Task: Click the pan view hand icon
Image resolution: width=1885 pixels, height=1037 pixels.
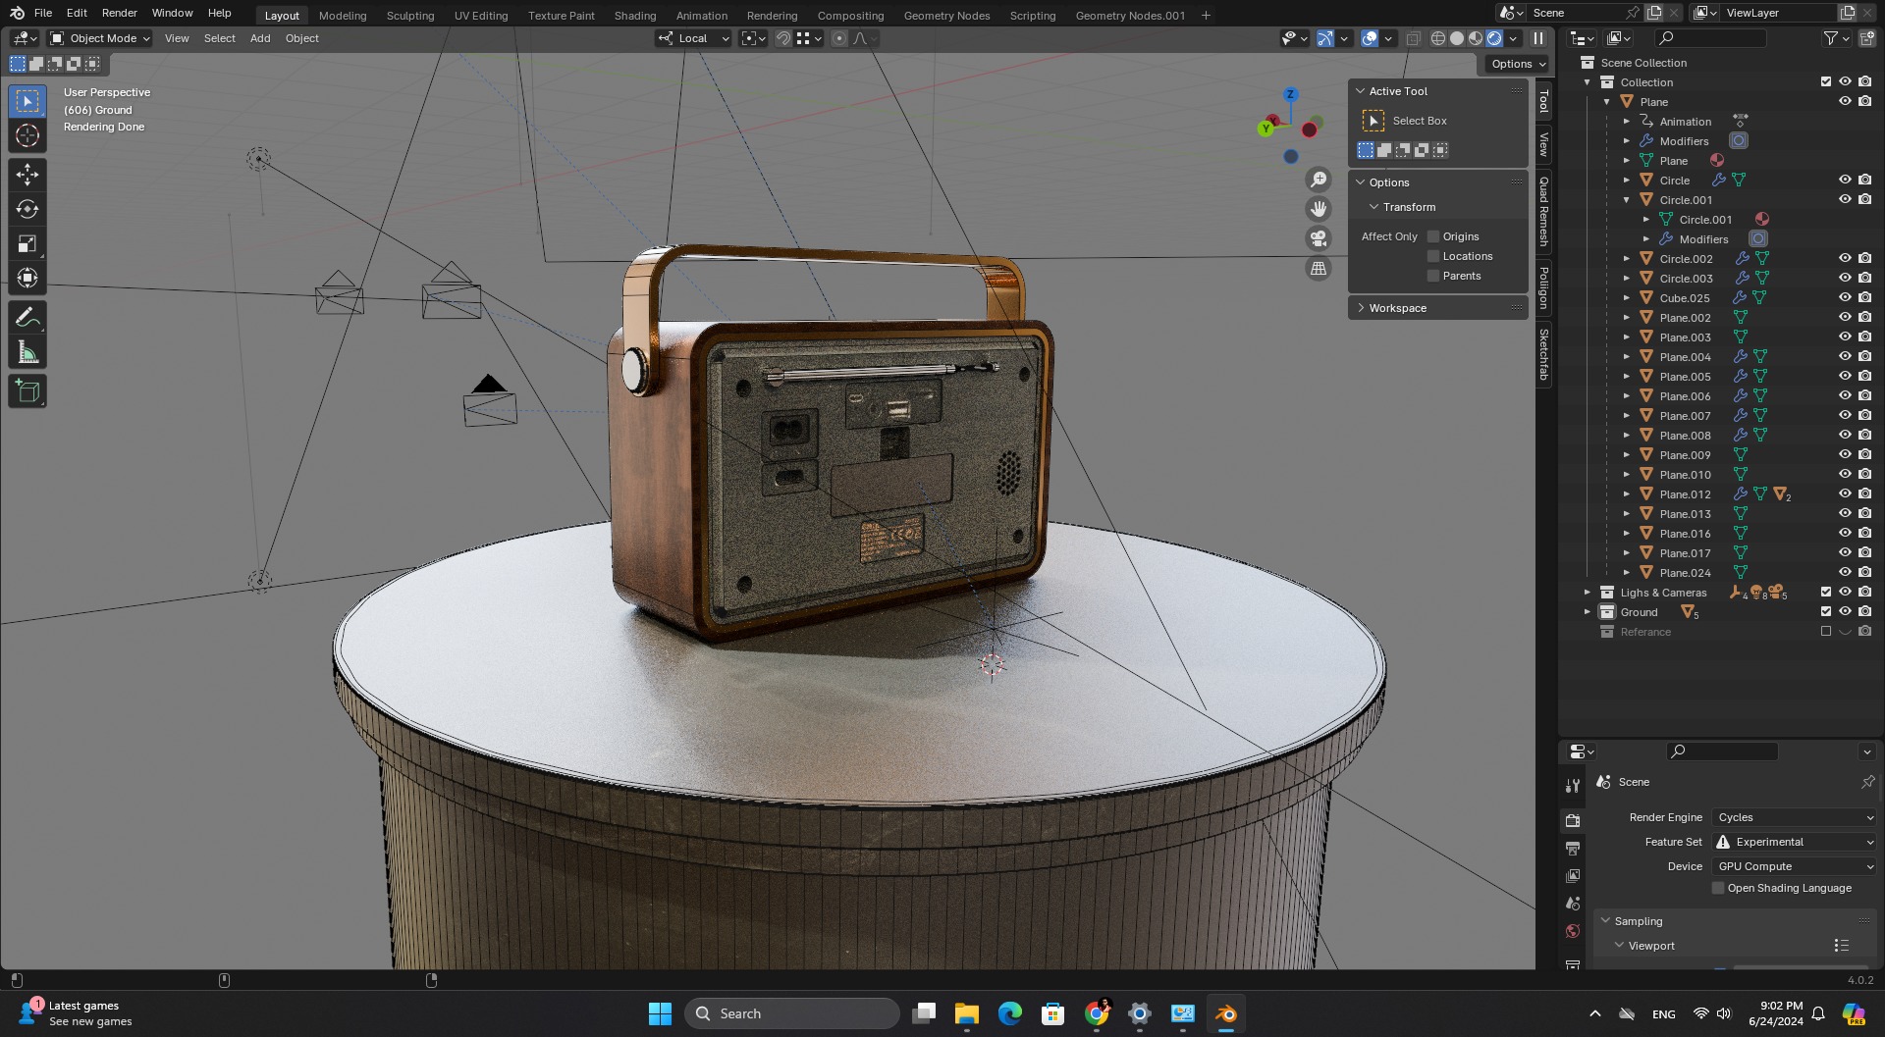Action: tap(1319, 209)
